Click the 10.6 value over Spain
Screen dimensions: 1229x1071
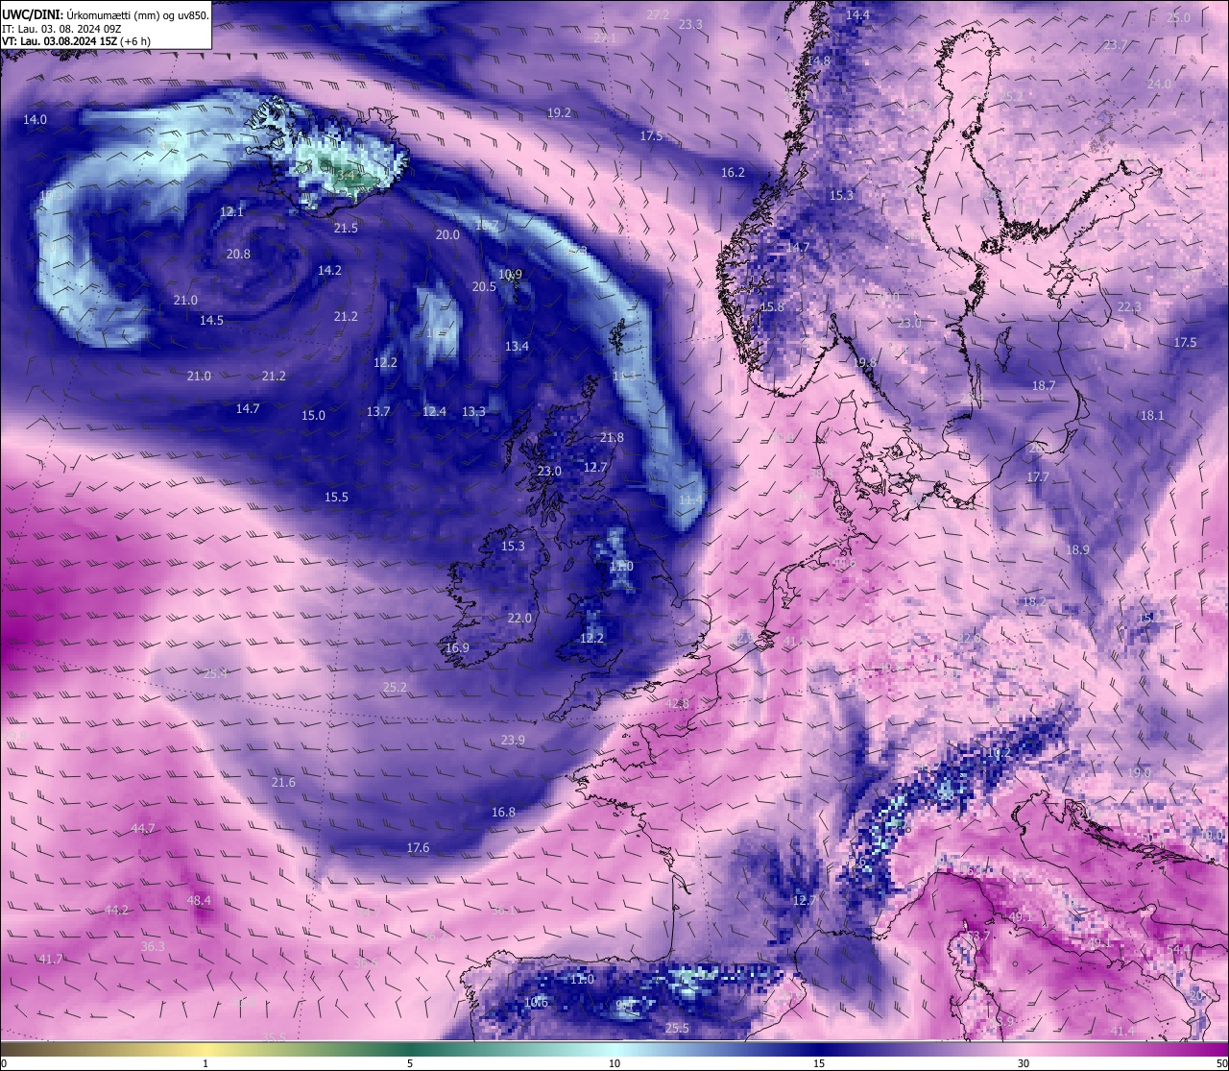coord(536,1002)
